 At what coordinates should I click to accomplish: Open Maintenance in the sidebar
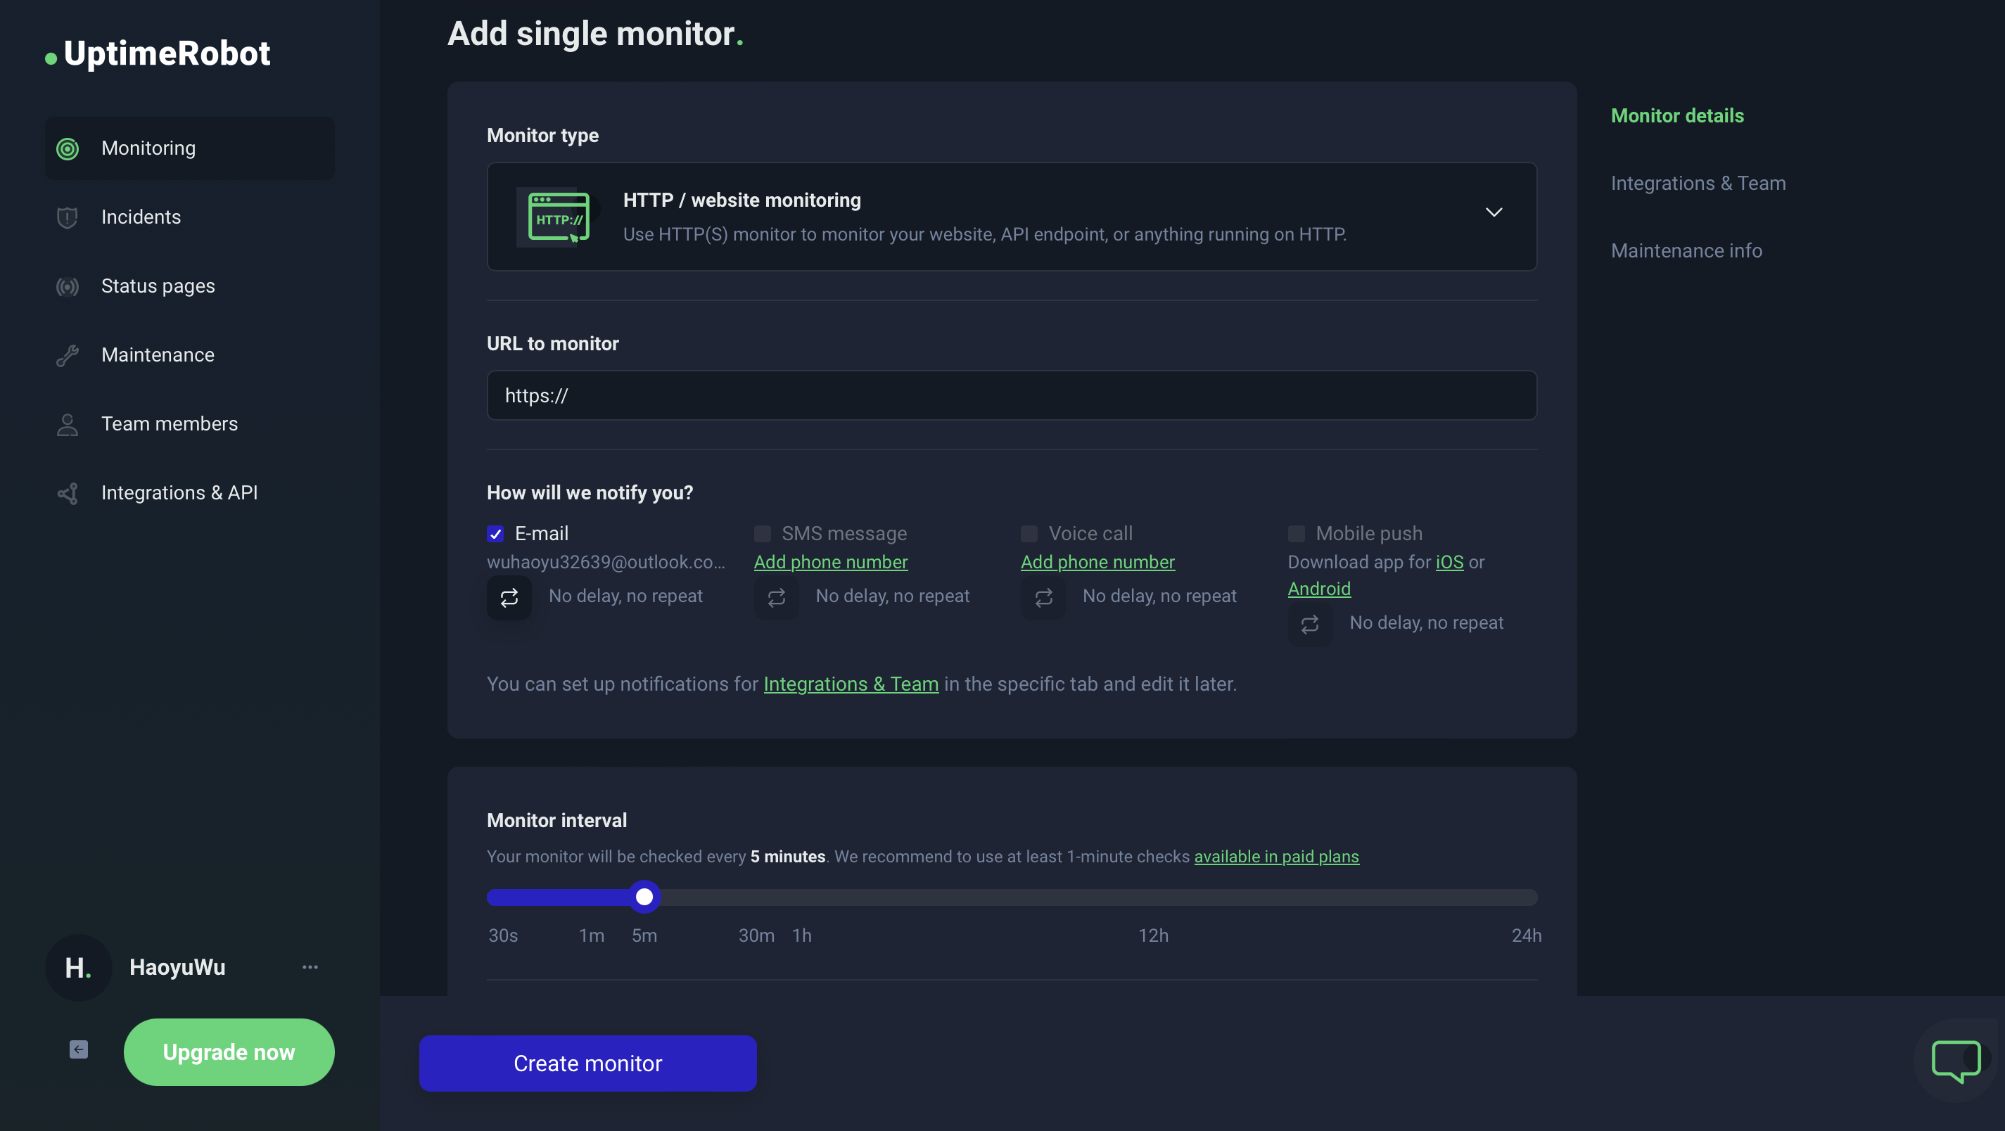(x=189, y=355)
